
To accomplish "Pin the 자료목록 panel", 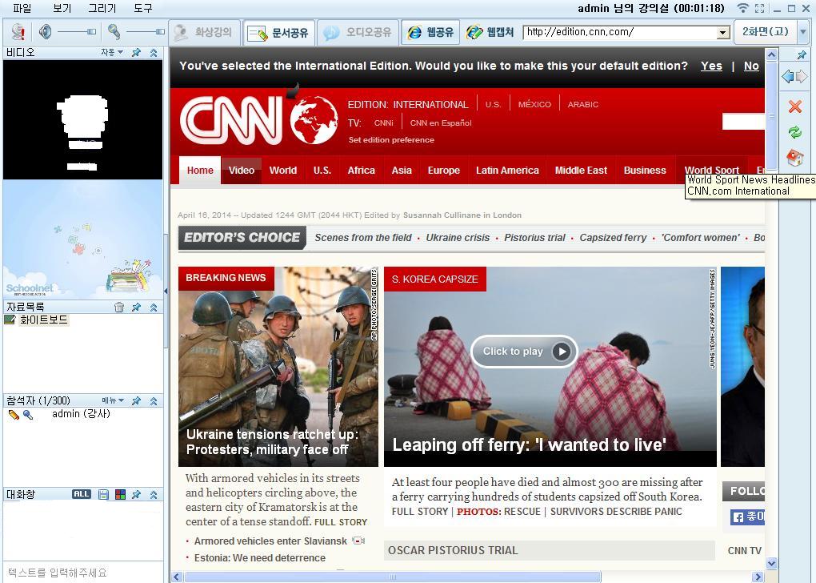I will click(x=136, y=308).
